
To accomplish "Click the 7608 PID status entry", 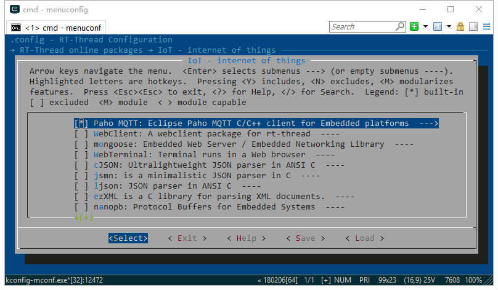I will click(x=452, y=280).
